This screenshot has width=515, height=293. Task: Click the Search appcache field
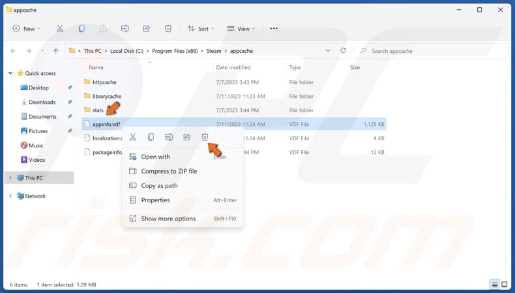(x=431, y=51)
